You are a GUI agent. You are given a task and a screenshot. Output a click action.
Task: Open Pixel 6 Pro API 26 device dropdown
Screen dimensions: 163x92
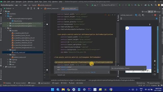[109, 5]
